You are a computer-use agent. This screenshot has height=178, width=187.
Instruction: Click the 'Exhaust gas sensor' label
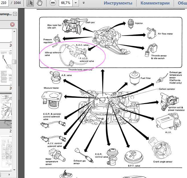80,162
